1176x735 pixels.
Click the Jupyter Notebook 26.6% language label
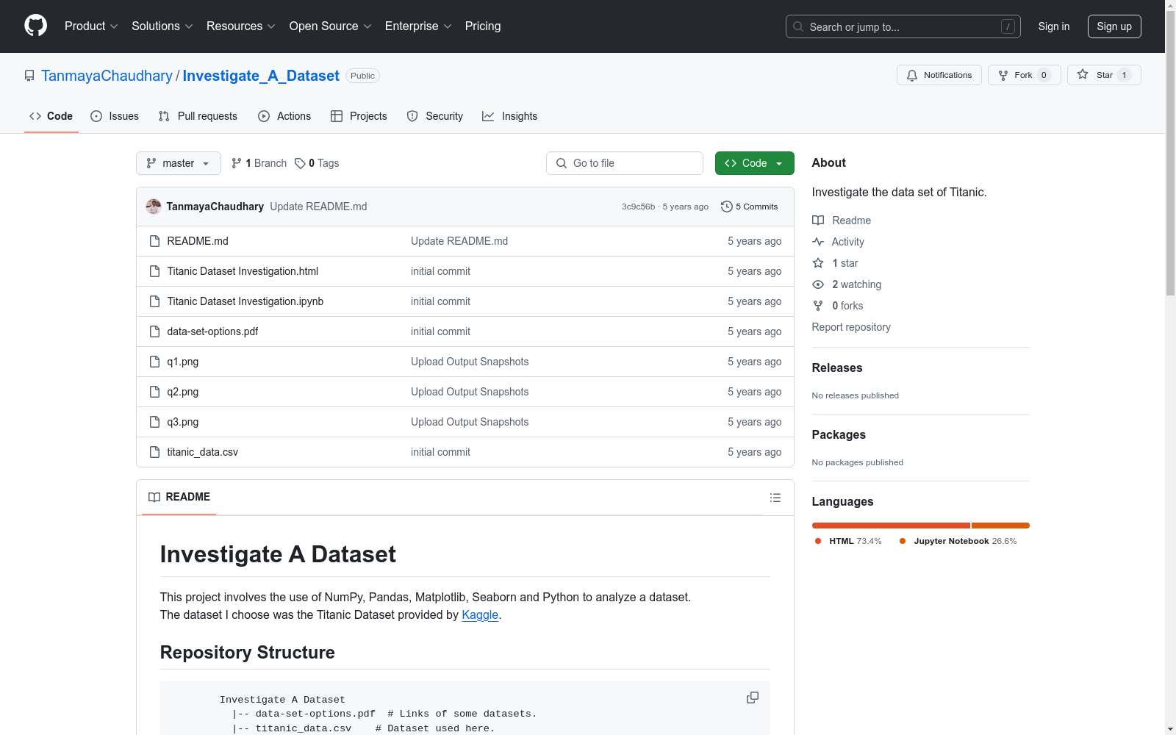[958, 541]
